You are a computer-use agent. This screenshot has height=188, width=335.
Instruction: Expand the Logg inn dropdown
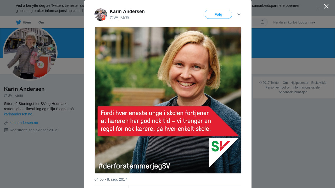tap(307, 22)
